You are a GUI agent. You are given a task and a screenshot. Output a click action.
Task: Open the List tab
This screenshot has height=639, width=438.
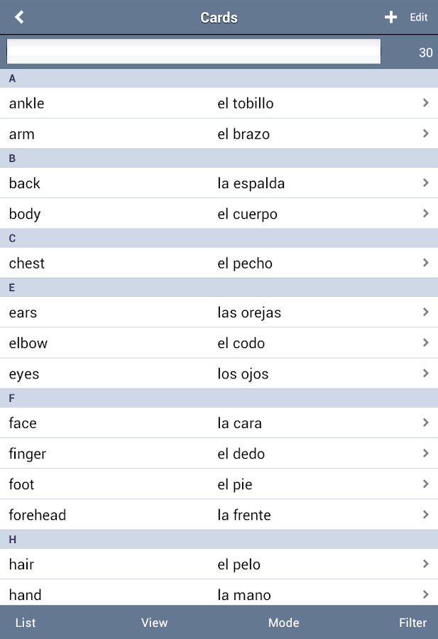click(x=26, y=623)
